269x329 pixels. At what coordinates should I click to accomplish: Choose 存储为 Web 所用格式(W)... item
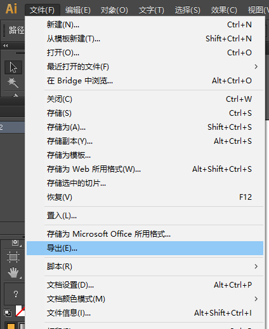145,169
